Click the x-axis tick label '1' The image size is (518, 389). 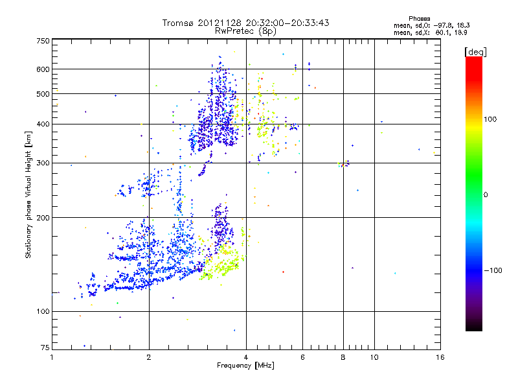click(52, 357)
